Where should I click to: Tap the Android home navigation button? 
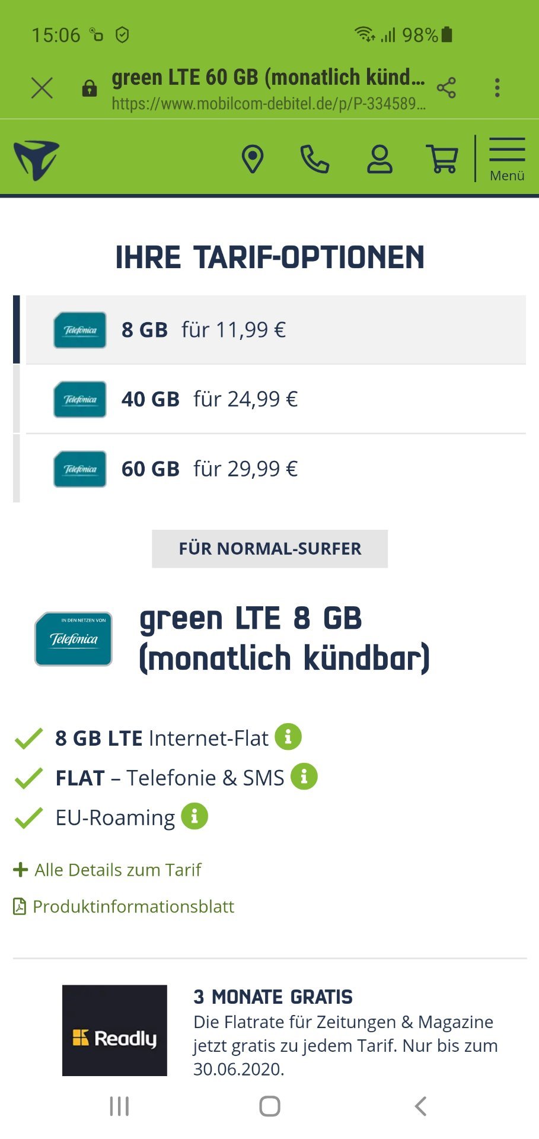pos(270,1106)
